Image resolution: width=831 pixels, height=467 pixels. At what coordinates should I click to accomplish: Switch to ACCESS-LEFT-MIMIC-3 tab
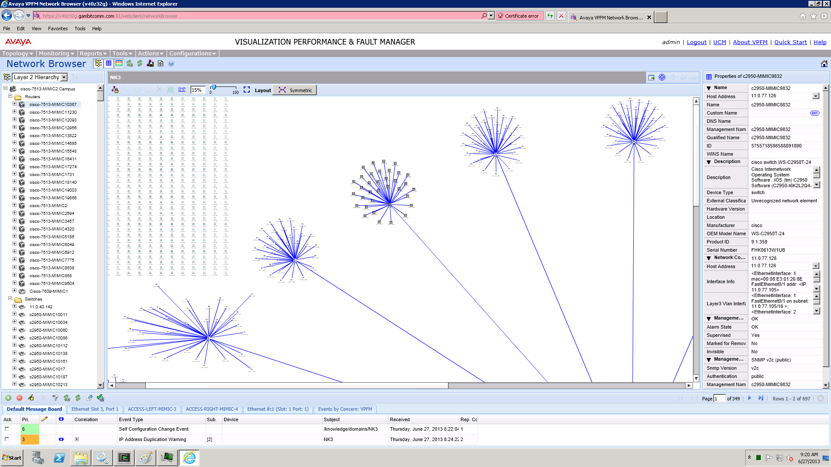(152, 409)
